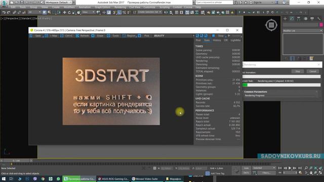Toggle the Spinner Snap button
The height and width of the screenshot is (182, 324).
(x=128, y=12)
